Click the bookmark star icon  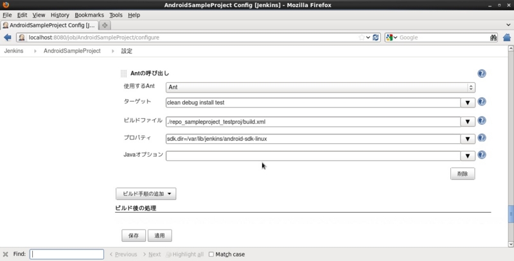click(362, 37)
